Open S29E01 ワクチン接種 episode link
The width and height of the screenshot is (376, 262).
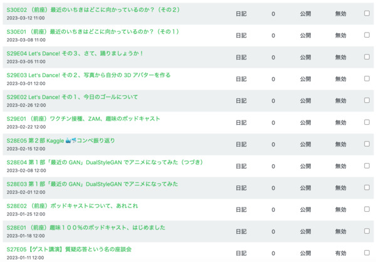tap(83, 118)
